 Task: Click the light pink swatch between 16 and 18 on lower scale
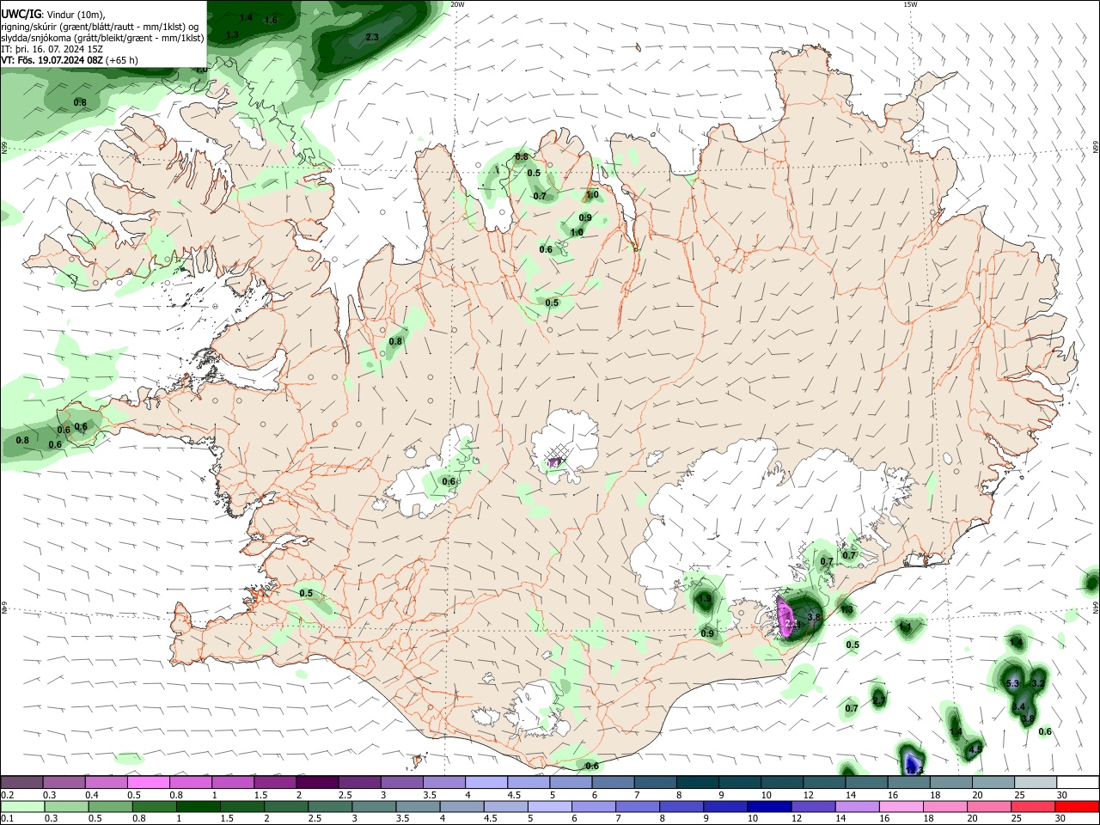900,807
